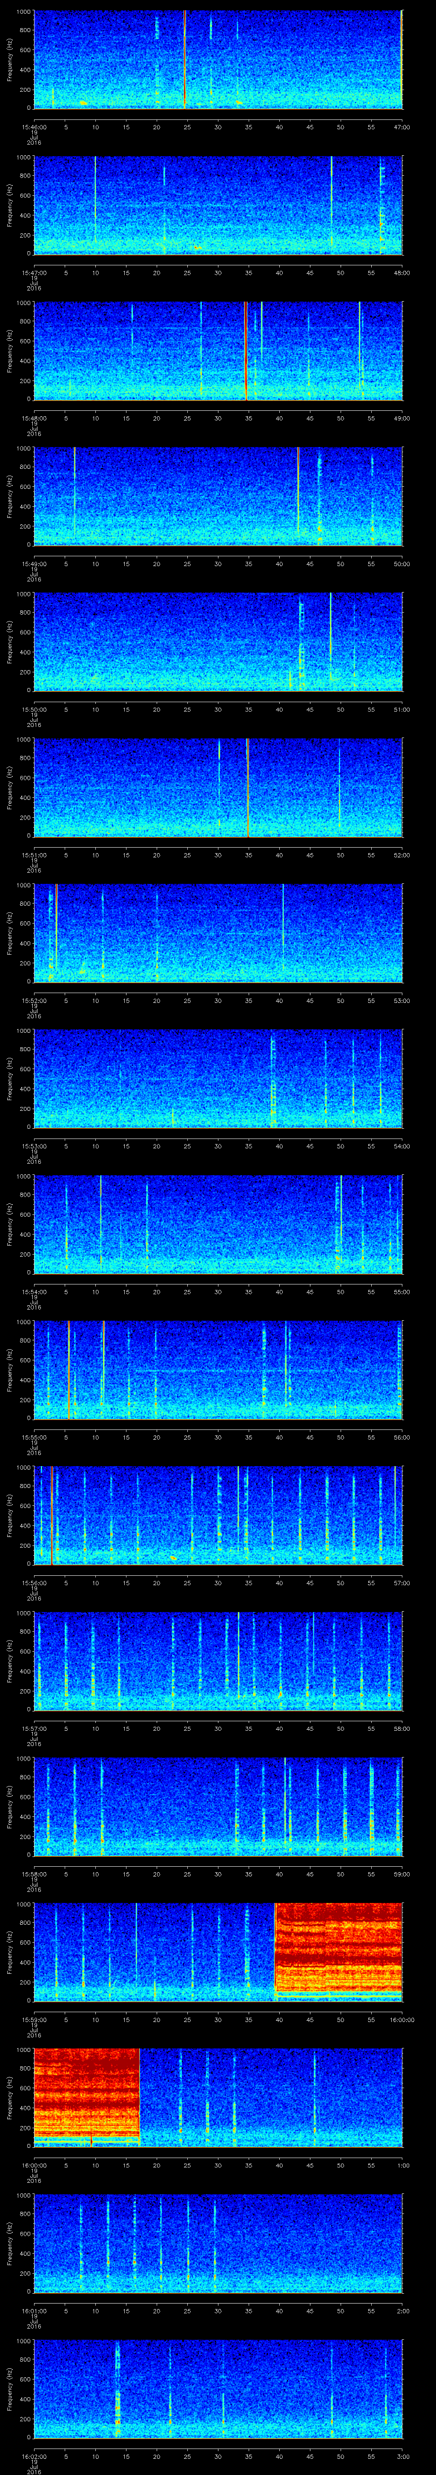Click the red broadband noise block in the 16:00:00 panel
This screenshot has width=436, height=2475.
click(x=86, y=2093)
